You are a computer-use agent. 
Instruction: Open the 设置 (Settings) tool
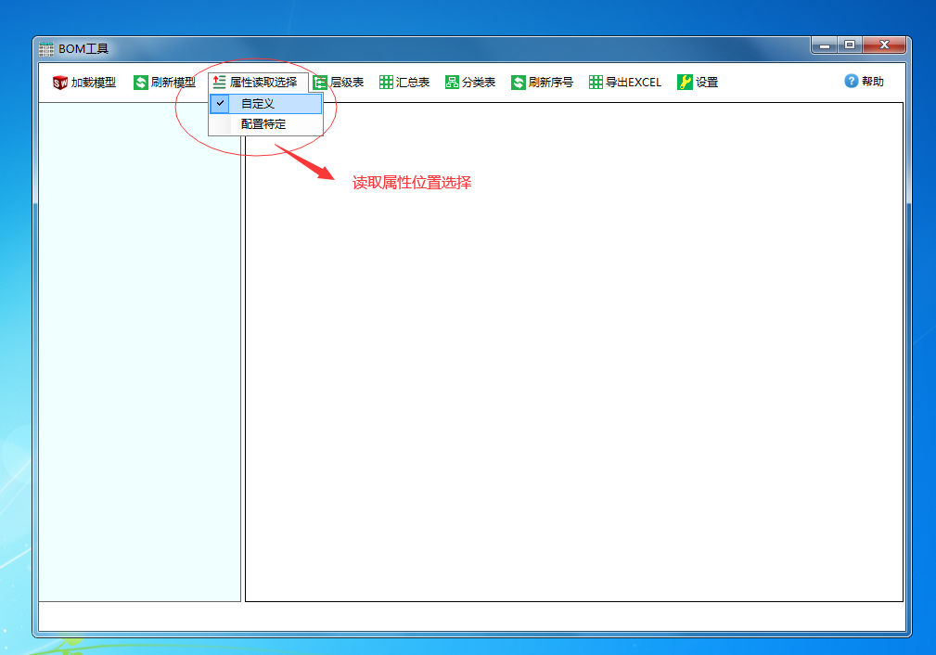(698, 82)
